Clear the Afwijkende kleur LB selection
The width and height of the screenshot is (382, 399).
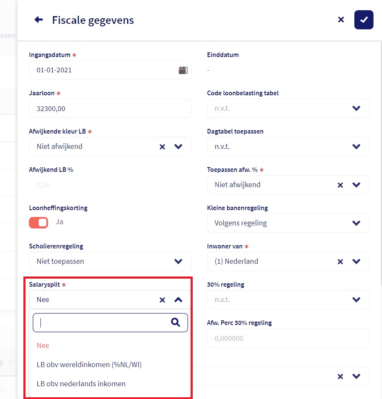coord(162,147)
